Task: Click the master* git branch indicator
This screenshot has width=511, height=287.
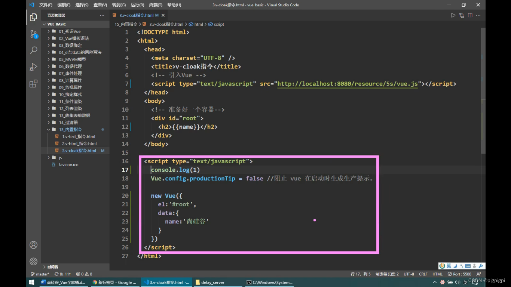Action: [x=40, y=274]
